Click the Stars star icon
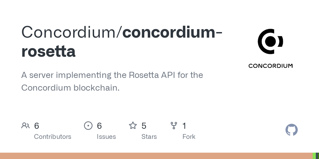 (x=133, y=125)
